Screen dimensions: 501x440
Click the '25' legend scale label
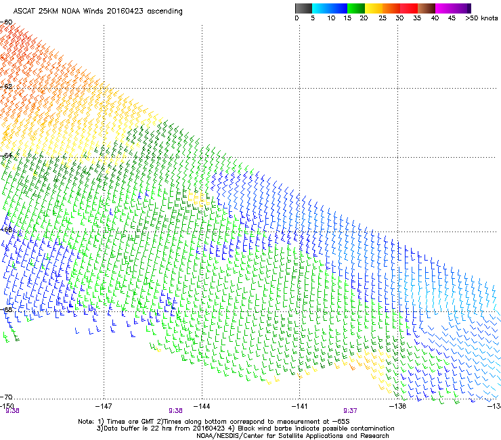click(x=383, y=18)
